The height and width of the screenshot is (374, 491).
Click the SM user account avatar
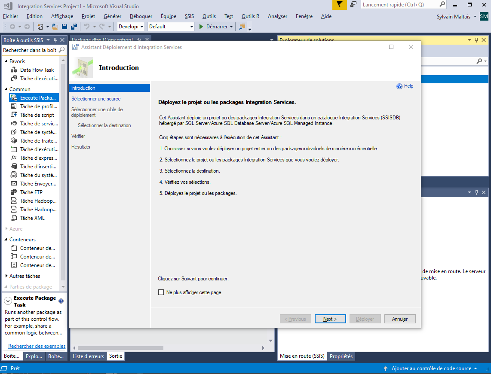484,16
